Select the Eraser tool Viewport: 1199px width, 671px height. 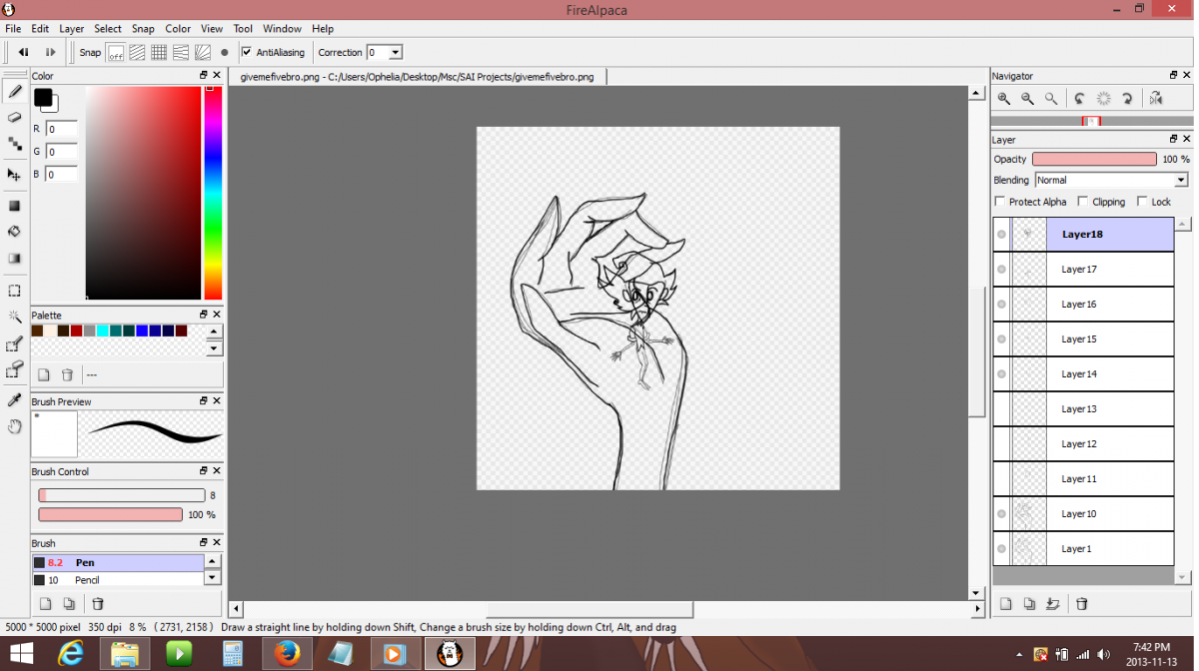tap(15, 118)
